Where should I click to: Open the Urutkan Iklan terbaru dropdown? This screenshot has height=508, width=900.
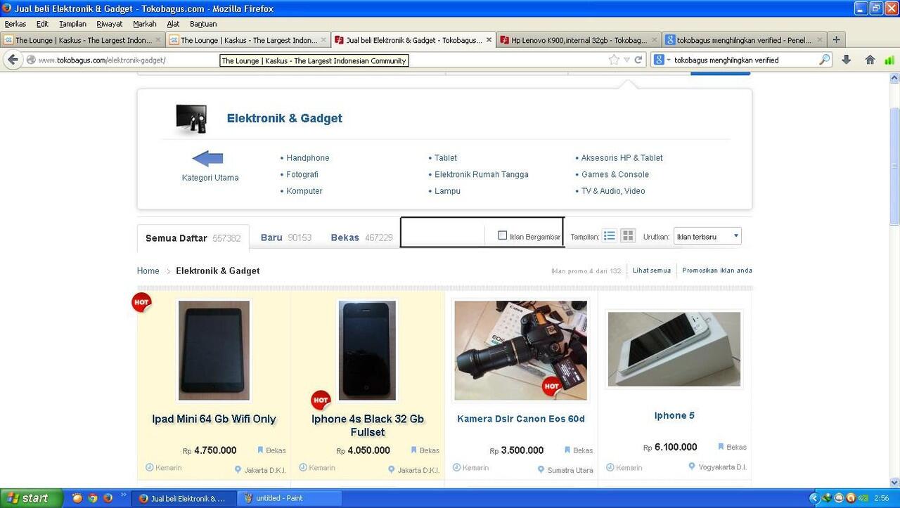(707, 236)
